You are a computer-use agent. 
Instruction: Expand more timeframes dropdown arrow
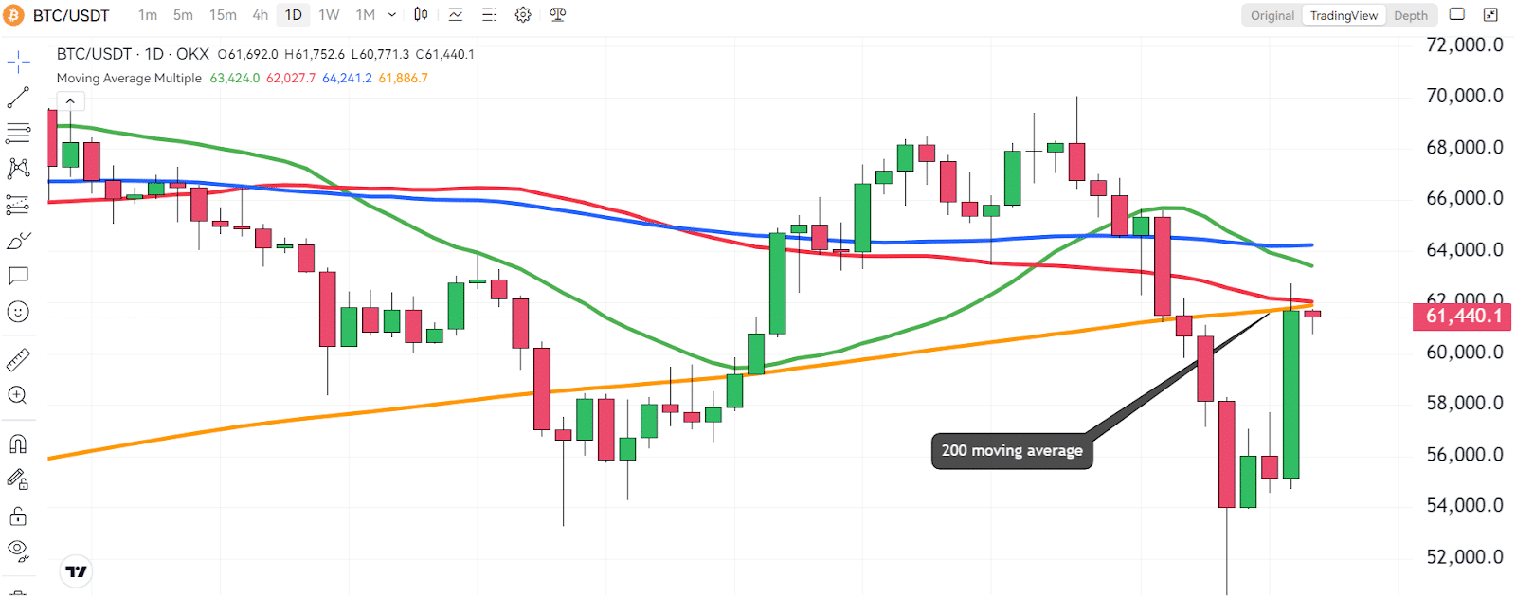(392, 15)
